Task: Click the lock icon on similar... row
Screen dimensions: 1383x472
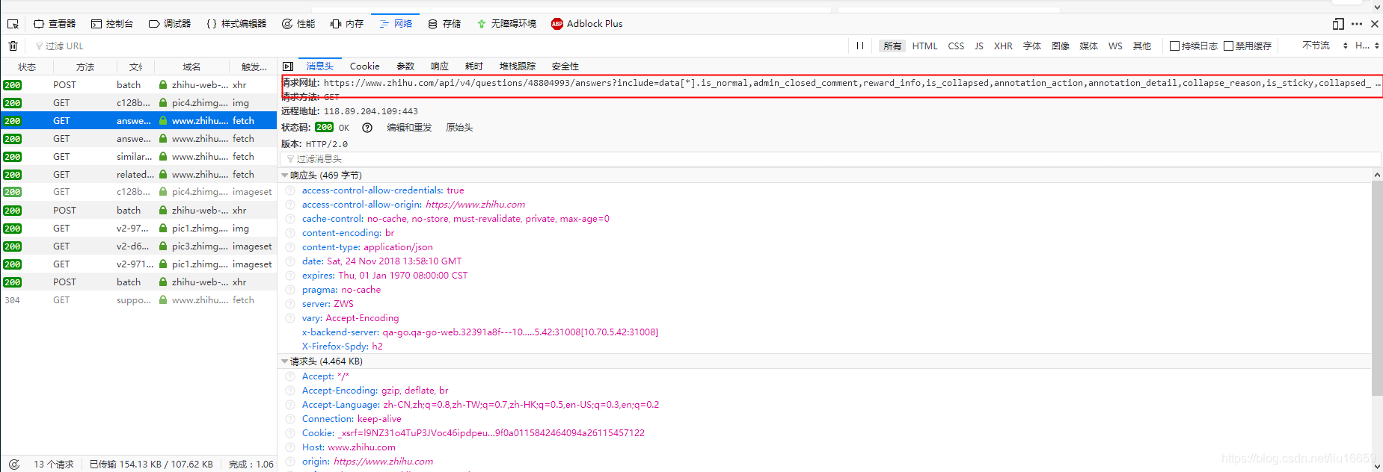Action: click(x=163, y=157)
